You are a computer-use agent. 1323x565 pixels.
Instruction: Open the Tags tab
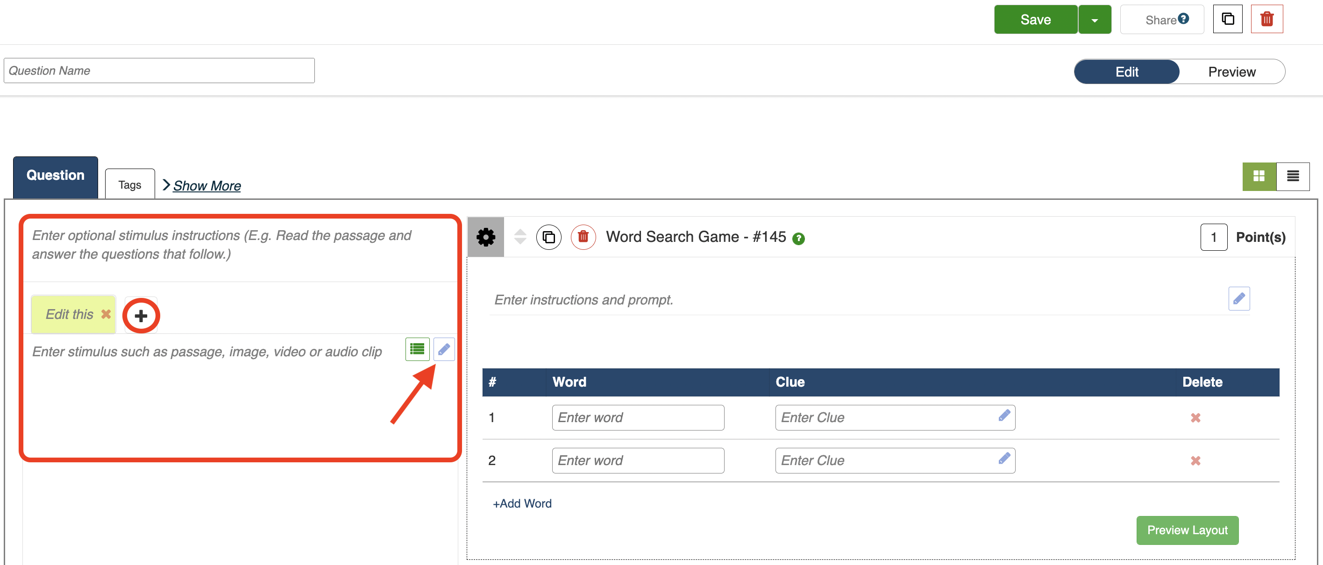[129, 185]
